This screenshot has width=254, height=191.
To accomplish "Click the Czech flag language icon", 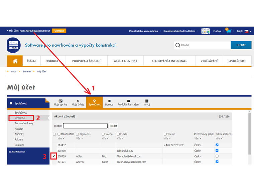I will click(246, 31).
